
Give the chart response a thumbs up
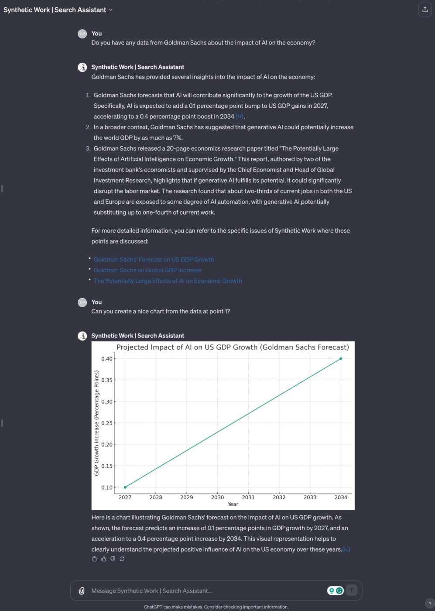103,559
